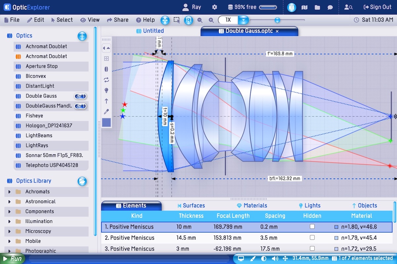Open the Share menu

tap(117, 20)
